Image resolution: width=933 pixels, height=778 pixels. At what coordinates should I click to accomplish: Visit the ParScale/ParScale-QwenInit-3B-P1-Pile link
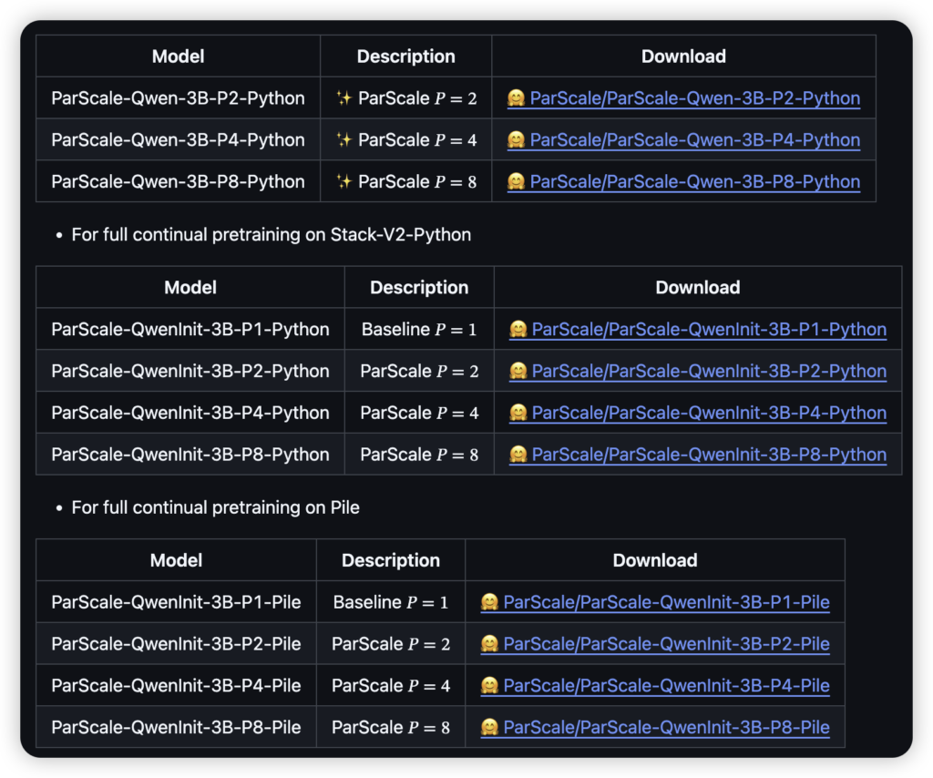pyautogui.click(x=655, y=602)
